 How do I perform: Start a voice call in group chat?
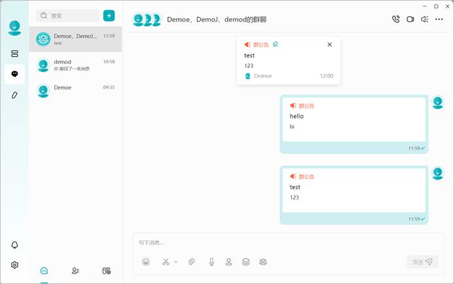396,19
